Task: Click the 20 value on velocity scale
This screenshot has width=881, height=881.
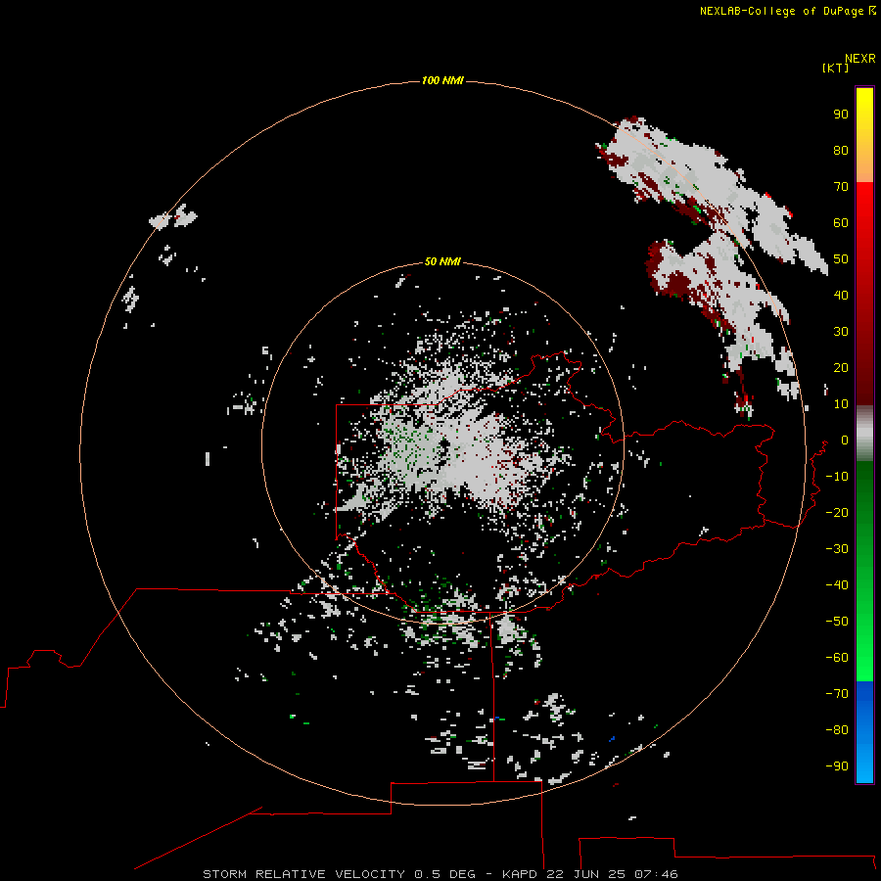Action: click(x=841, y=368)
